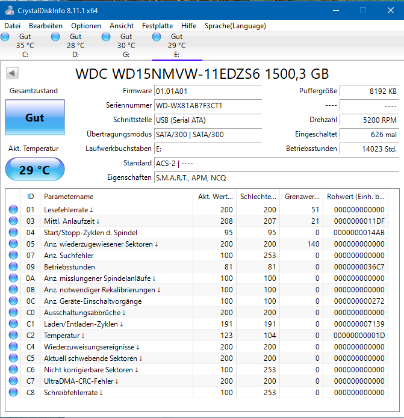Click the Schlechte... column header

point(258,197)
